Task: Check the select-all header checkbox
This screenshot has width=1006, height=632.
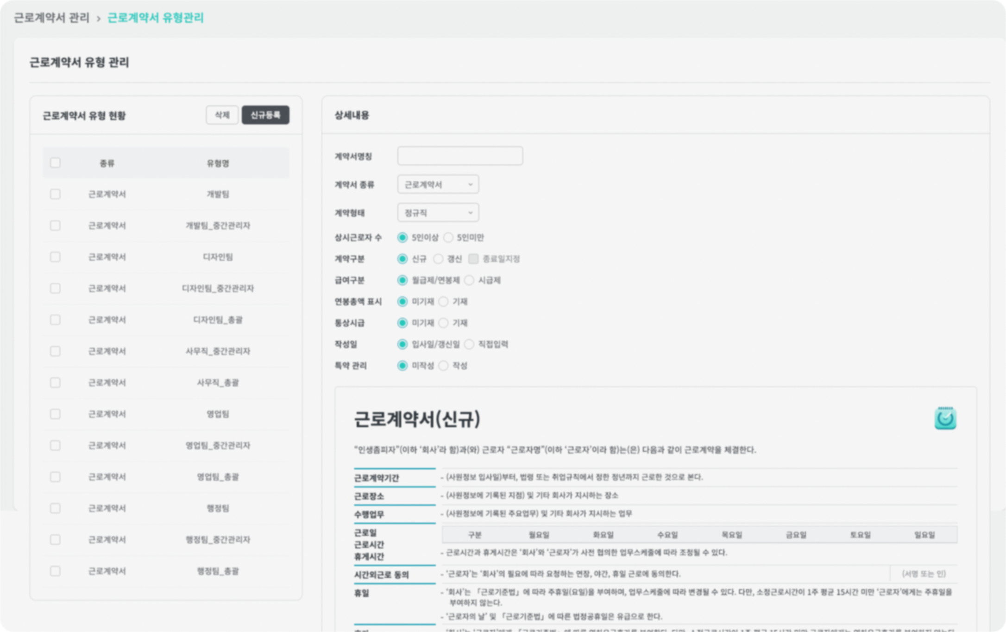Action: point(55,163)
